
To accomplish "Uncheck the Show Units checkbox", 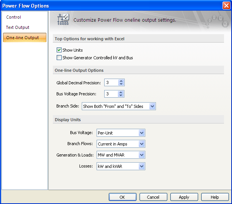I will pyautogui.click(x=59, y=50).
